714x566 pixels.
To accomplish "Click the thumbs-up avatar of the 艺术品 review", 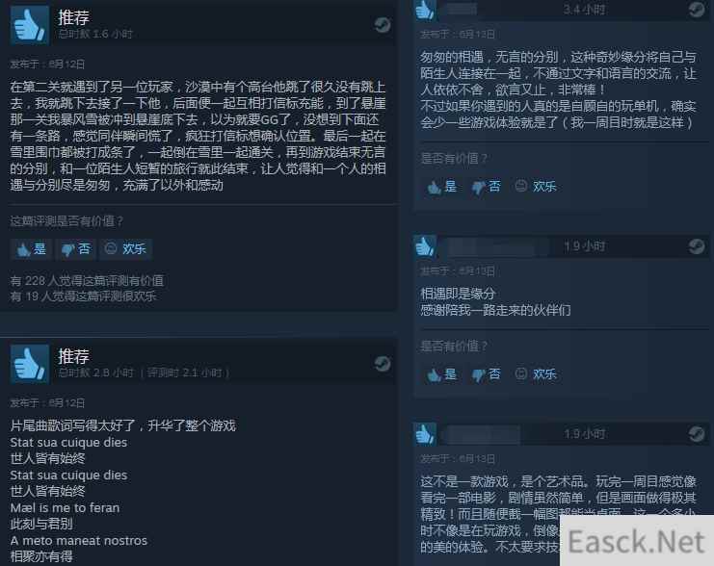I will click(425, 434).
